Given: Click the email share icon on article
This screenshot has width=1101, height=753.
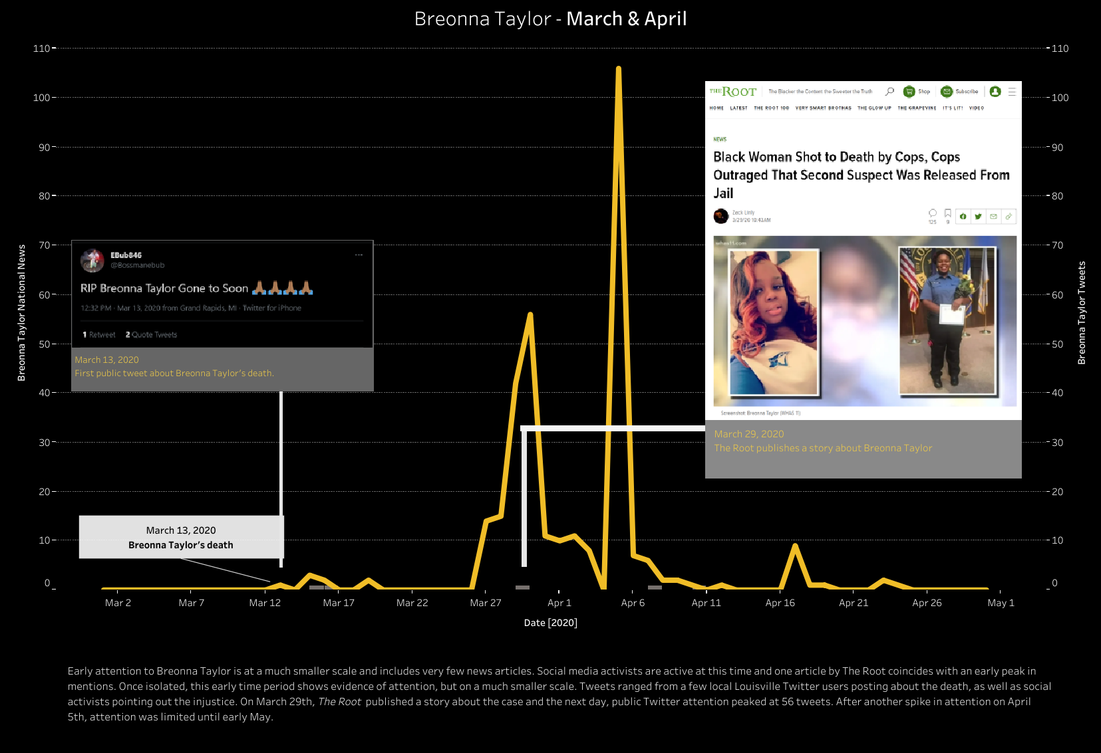Looking at the screenshot, I should coord(993,216).
